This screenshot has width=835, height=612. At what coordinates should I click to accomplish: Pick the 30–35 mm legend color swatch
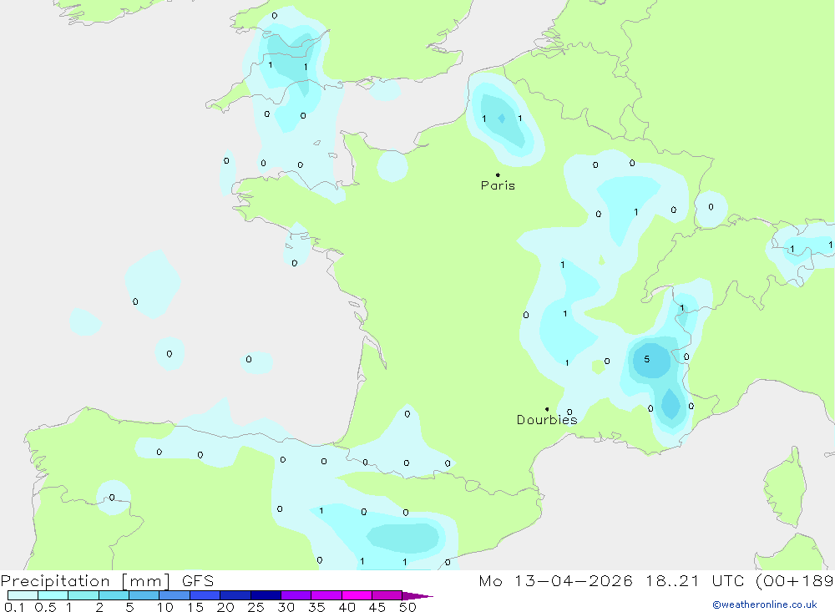pos(296,595)
